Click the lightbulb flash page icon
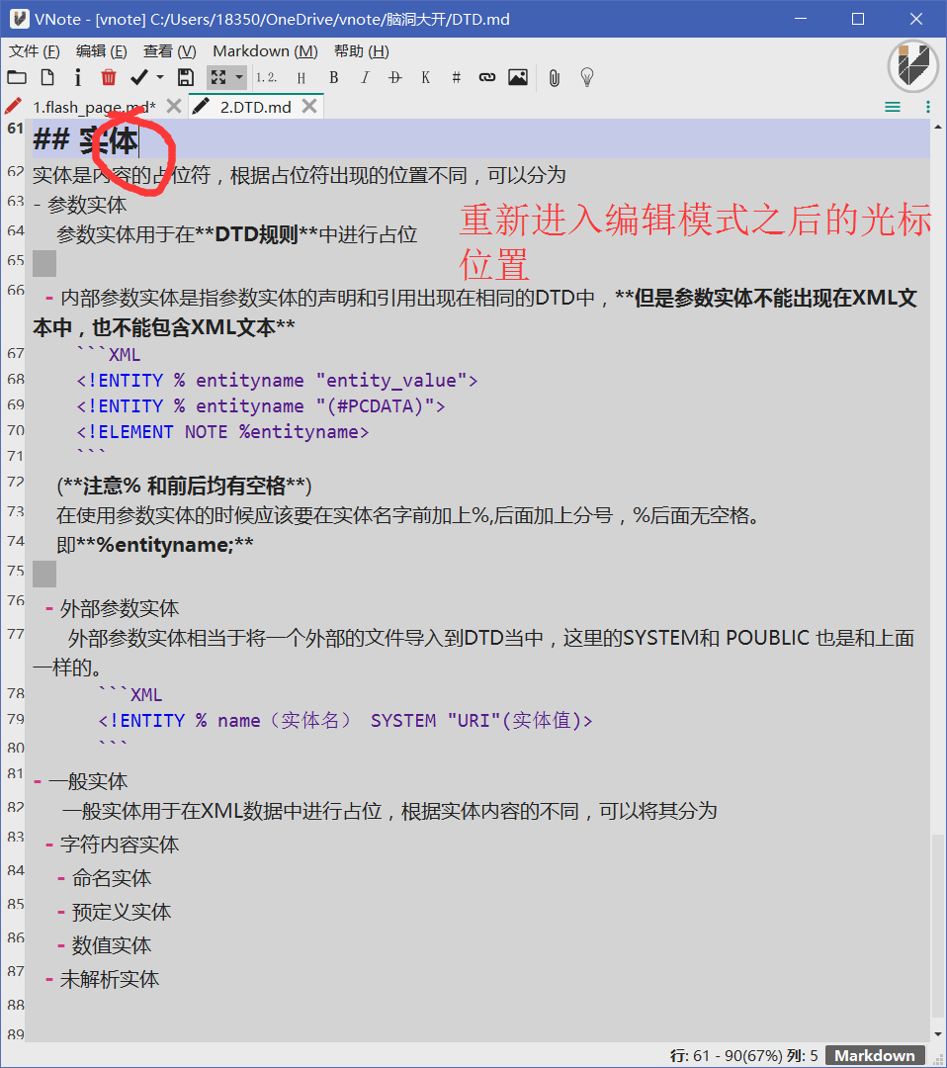The height and width of the screenshot is (1068, 947). pyautogui.click(x=587, y=78)
